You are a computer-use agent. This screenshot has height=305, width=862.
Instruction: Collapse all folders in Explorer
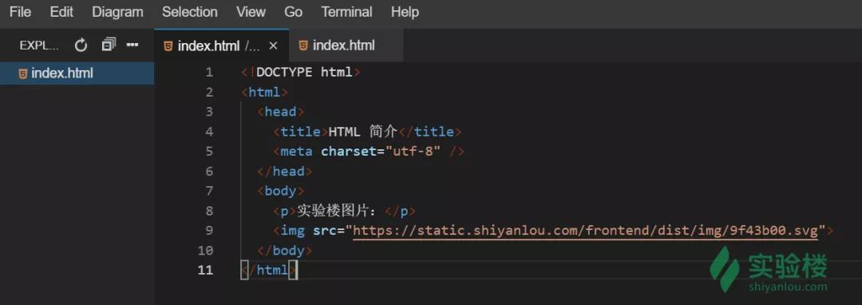tap(109, 45)
